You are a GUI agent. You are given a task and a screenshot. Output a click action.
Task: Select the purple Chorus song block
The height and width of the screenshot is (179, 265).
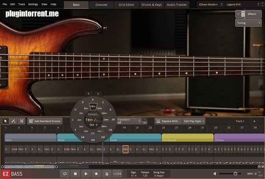coord(239,138)
